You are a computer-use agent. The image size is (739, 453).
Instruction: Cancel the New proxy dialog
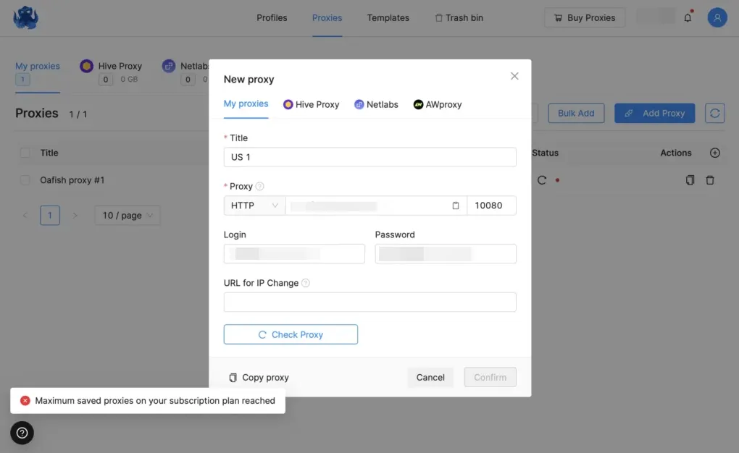point(430,377)
